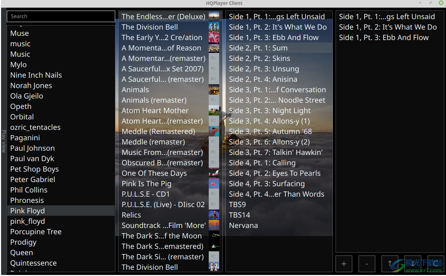Click the plus button to add to queue
This screenshot has height=276, width=446.
(344, 264)
